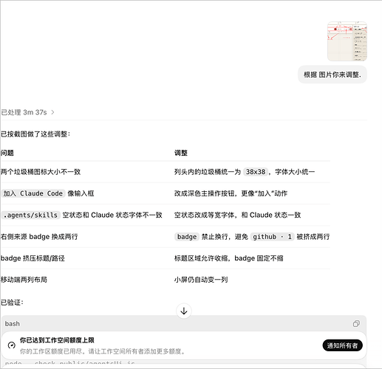Click the quota gauge icon
Viewport: 382px width, 369px height.
pos(11,345)
